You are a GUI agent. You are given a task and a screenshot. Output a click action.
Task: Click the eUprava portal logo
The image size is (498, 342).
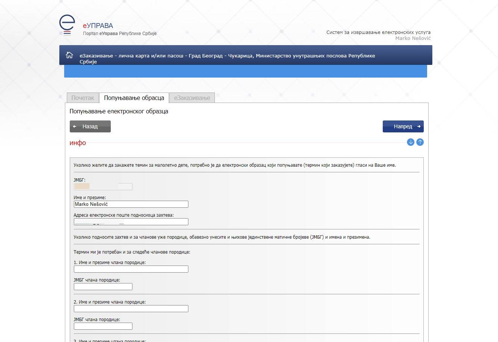[x=67, y=25]
